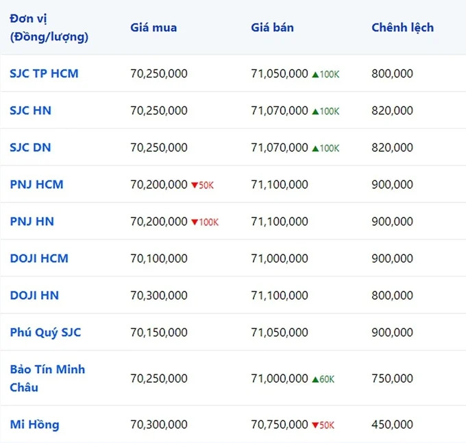Select SJC DN difference 820,000
Viewport: 466px width, 443px height.
[392, 147]
